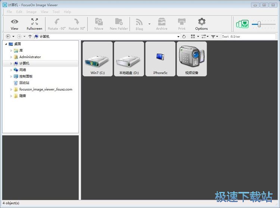Select the Win7 (C:) drive thumbnail

point(97,59)
